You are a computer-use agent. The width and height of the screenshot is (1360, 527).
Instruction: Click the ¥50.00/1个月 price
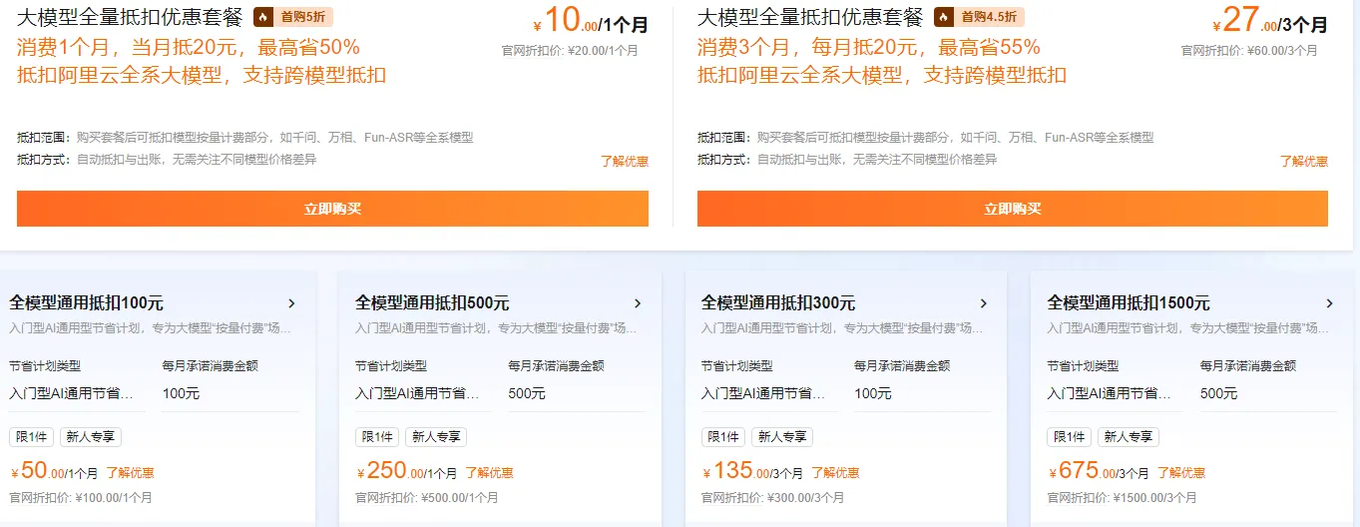click(x=55, y=471)
